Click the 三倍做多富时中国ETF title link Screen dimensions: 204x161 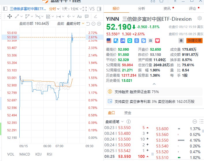point(28,9)
